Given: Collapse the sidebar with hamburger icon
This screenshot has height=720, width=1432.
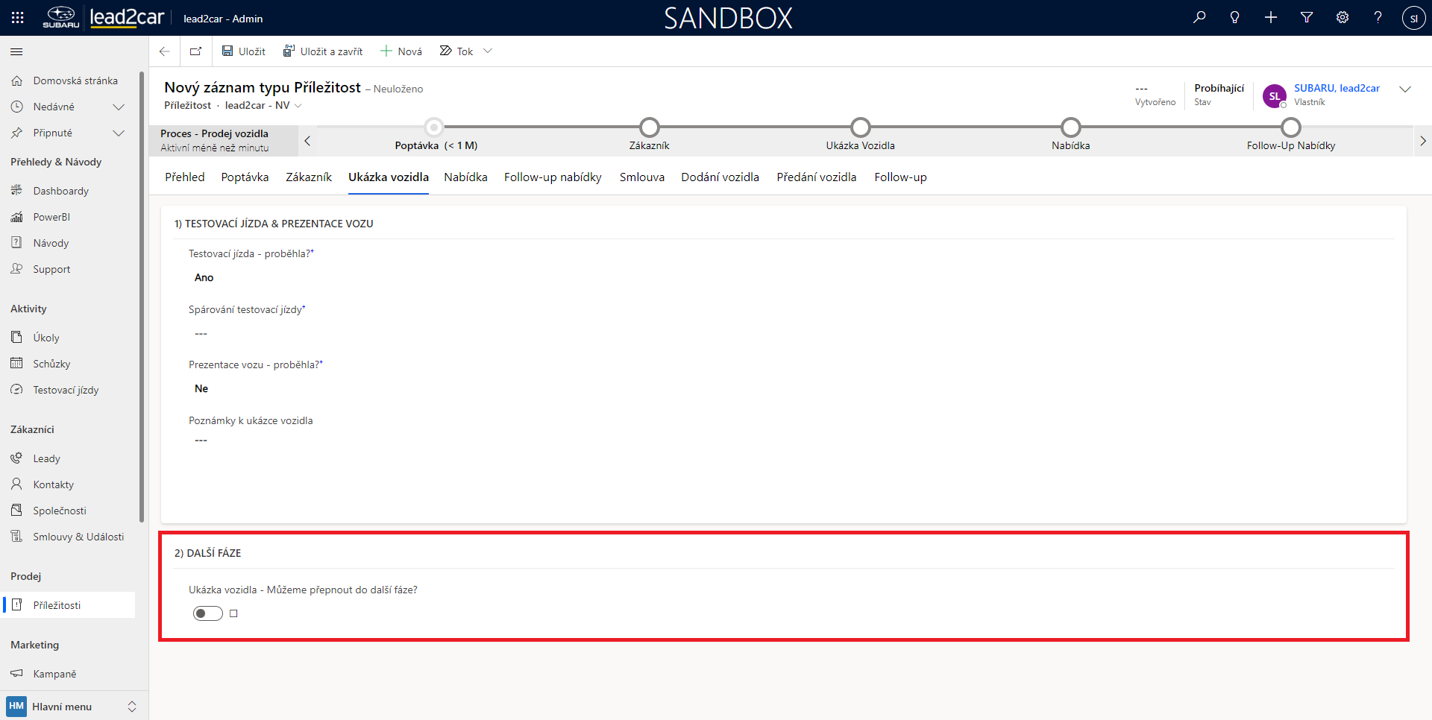Looking at the screenshot, I should click(x=16, y=51).
